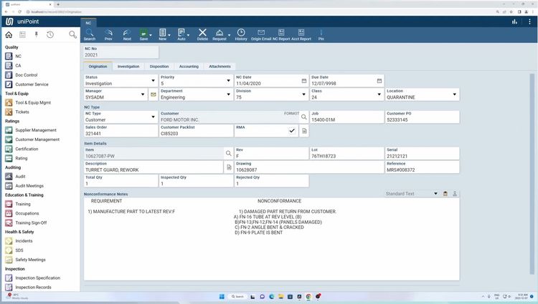View record History
Image resolution: width=538 pixels, height=304 pixels.
pos(241,34)
